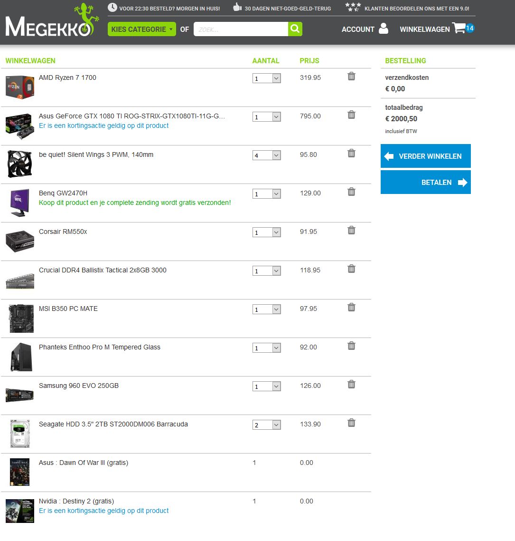The height and width of the screenshot is (541, 515).
Task: Click the Phanteks case thumbnail
Action: point(21,357)
